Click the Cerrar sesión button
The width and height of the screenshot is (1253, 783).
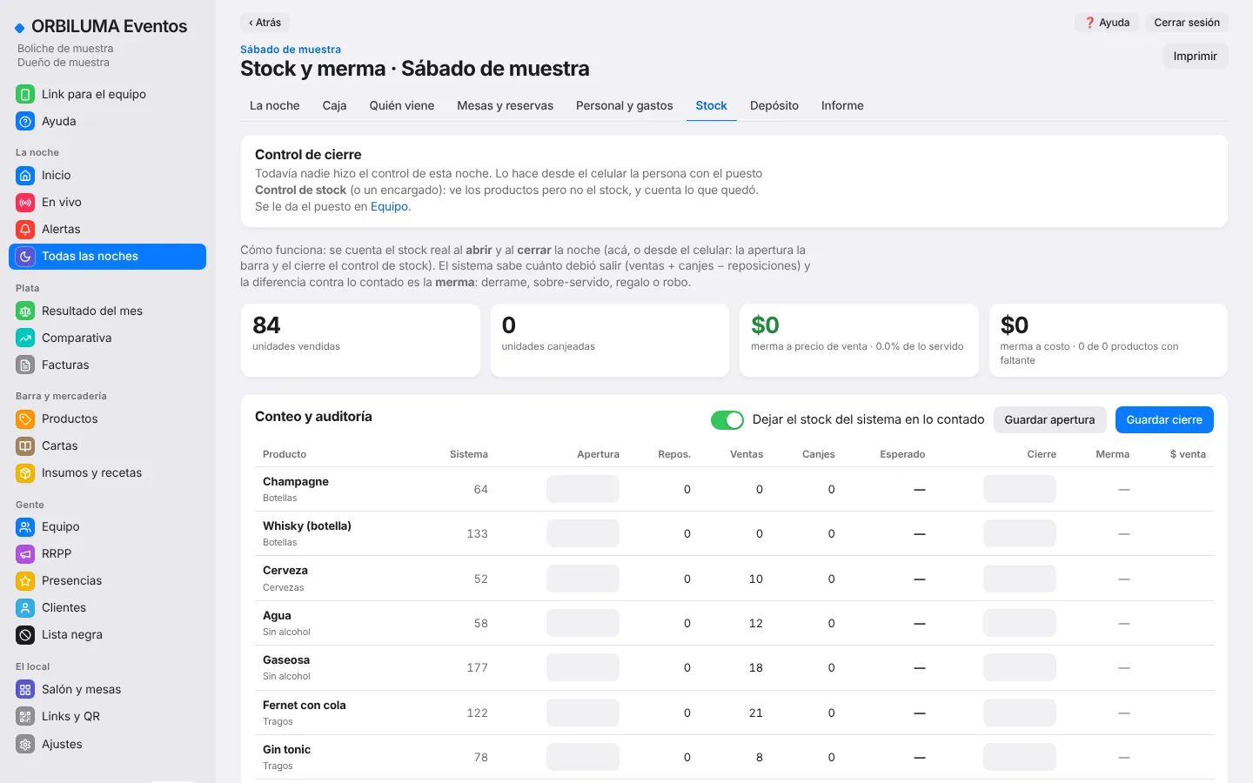[x=1187, y=23]
